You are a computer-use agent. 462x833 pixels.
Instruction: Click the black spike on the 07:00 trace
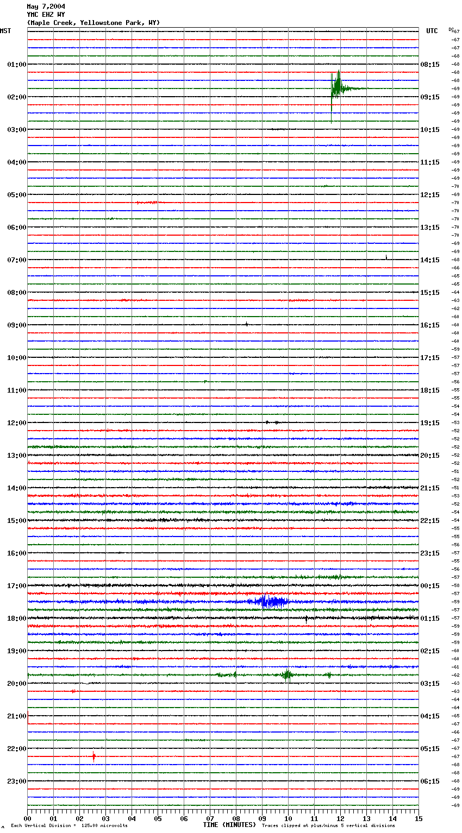(386, 257)
